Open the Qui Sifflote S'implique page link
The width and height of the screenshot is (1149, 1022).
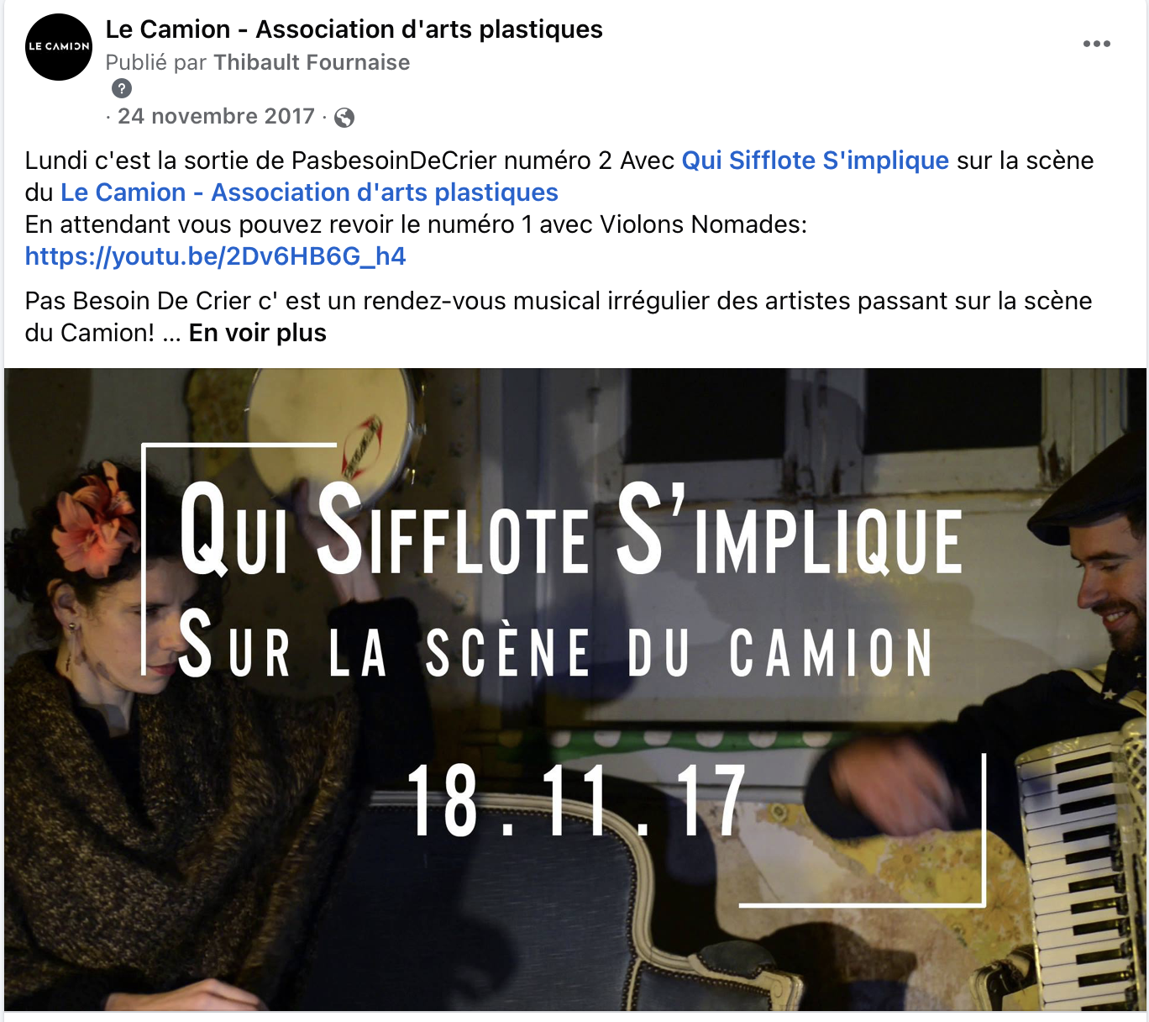pos(815,161)
